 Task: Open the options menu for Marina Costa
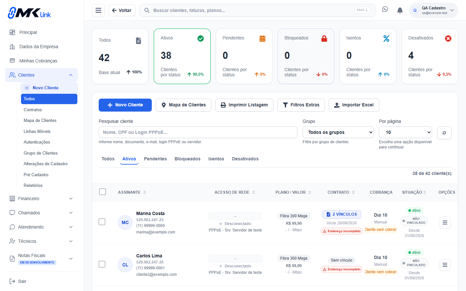[x=445, y=222]
